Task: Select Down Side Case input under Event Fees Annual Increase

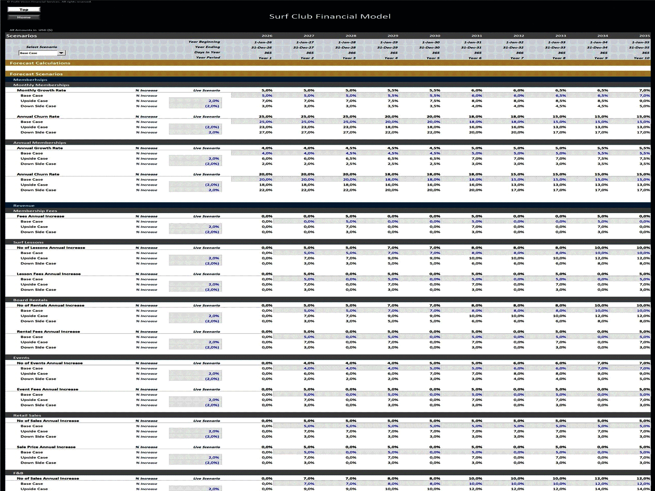Action: coord(195,405)
